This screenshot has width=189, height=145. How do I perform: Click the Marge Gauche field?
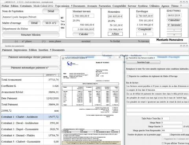172,127
